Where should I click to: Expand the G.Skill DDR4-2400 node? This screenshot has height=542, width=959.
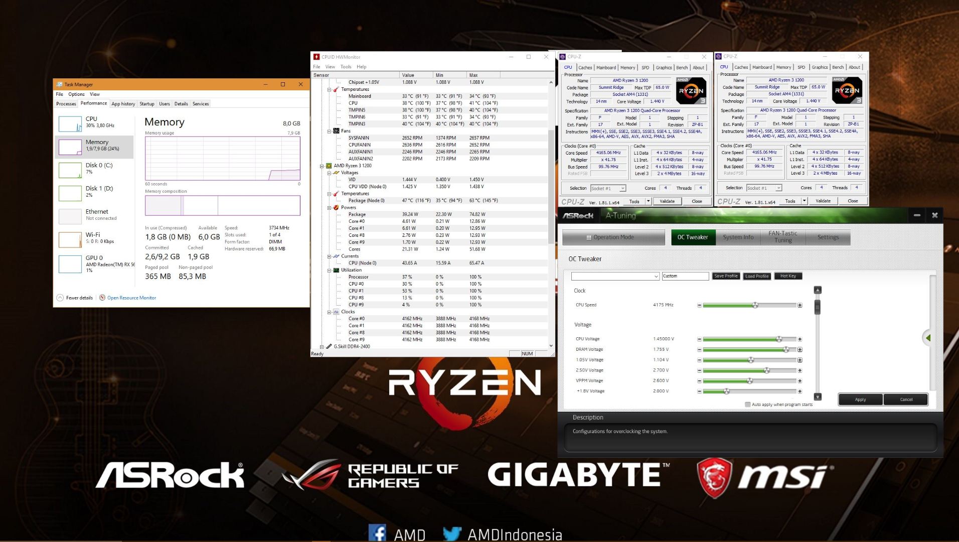coord(322,346)
